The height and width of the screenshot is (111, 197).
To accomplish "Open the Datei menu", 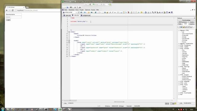I will tap(66, 10).
